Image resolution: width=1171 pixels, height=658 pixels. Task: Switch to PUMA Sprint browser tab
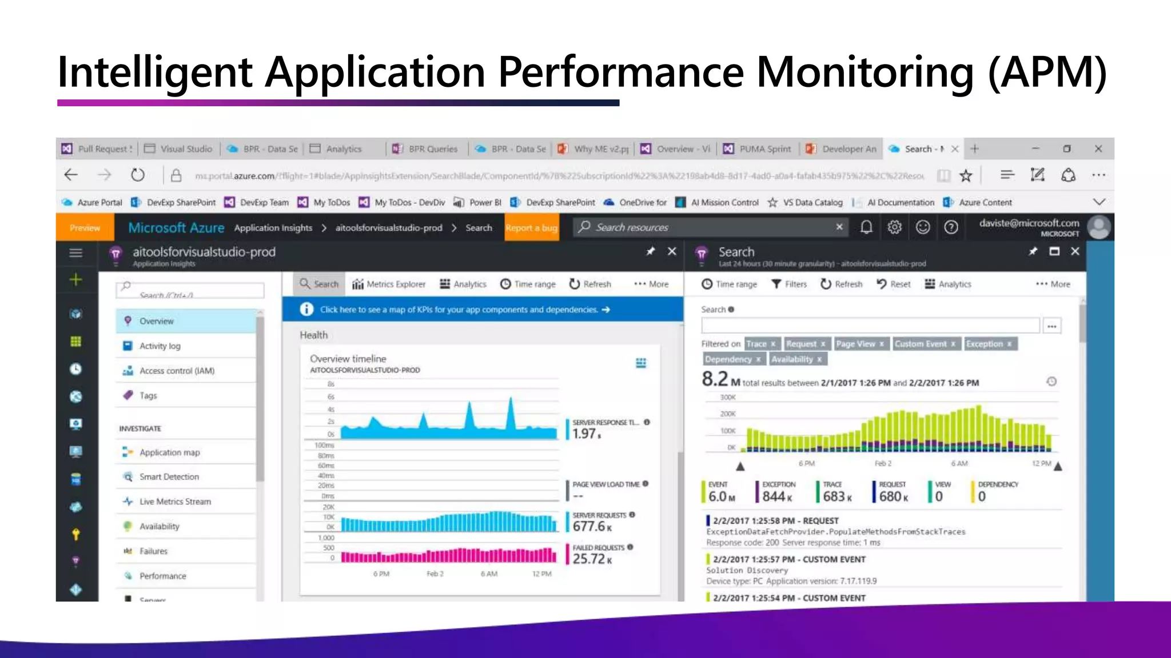[x=757, y=149]
